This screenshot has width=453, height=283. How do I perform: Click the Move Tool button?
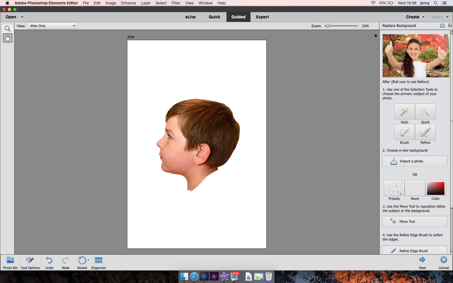(415, 222)
